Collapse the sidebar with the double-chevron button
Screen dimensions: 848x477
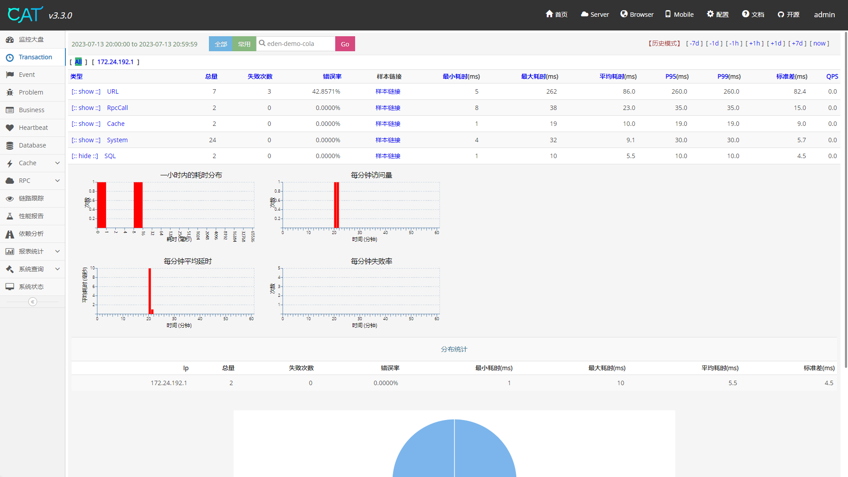pos(33,302)
